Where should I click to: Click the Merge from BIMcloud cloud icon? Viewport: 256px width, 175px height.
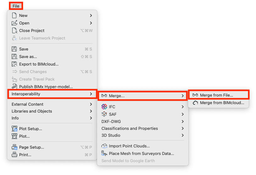[195, 103]
